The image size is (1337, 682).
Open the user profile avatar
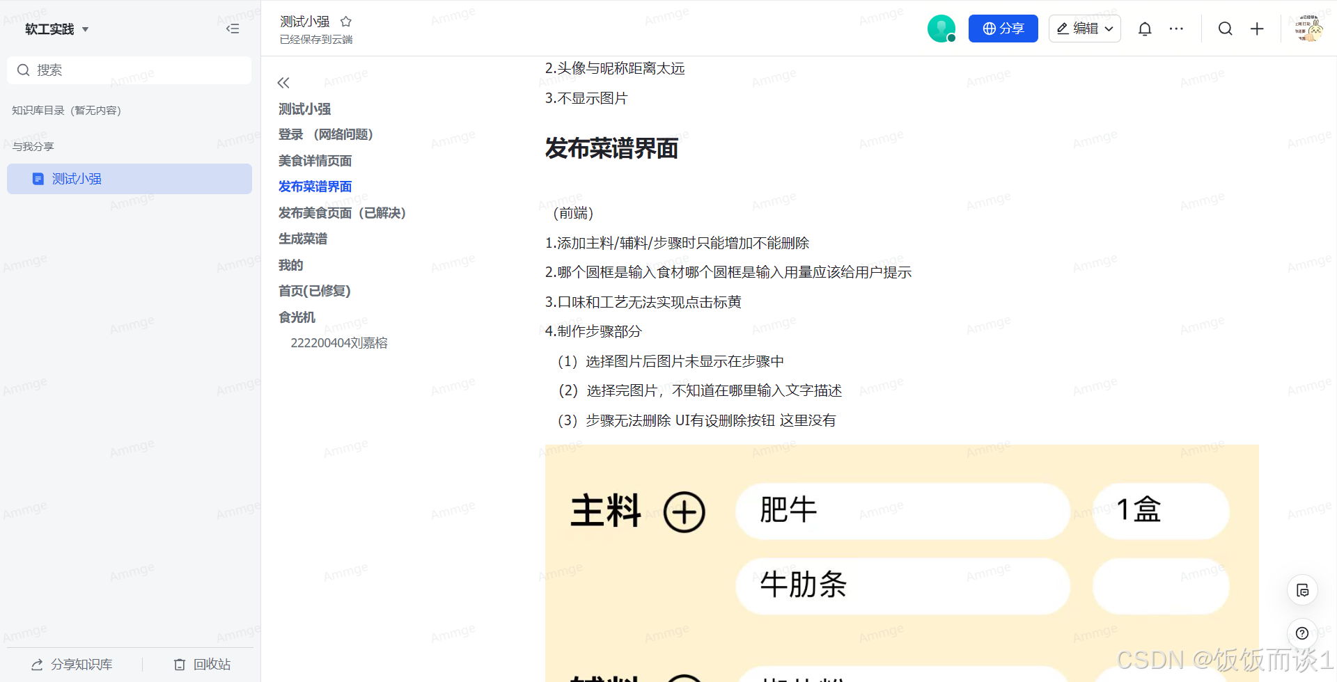pos(1309,29)
